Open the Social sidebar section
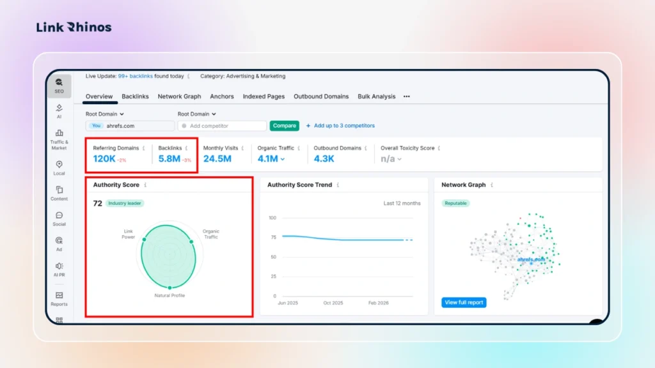 [x=59, y=218]
